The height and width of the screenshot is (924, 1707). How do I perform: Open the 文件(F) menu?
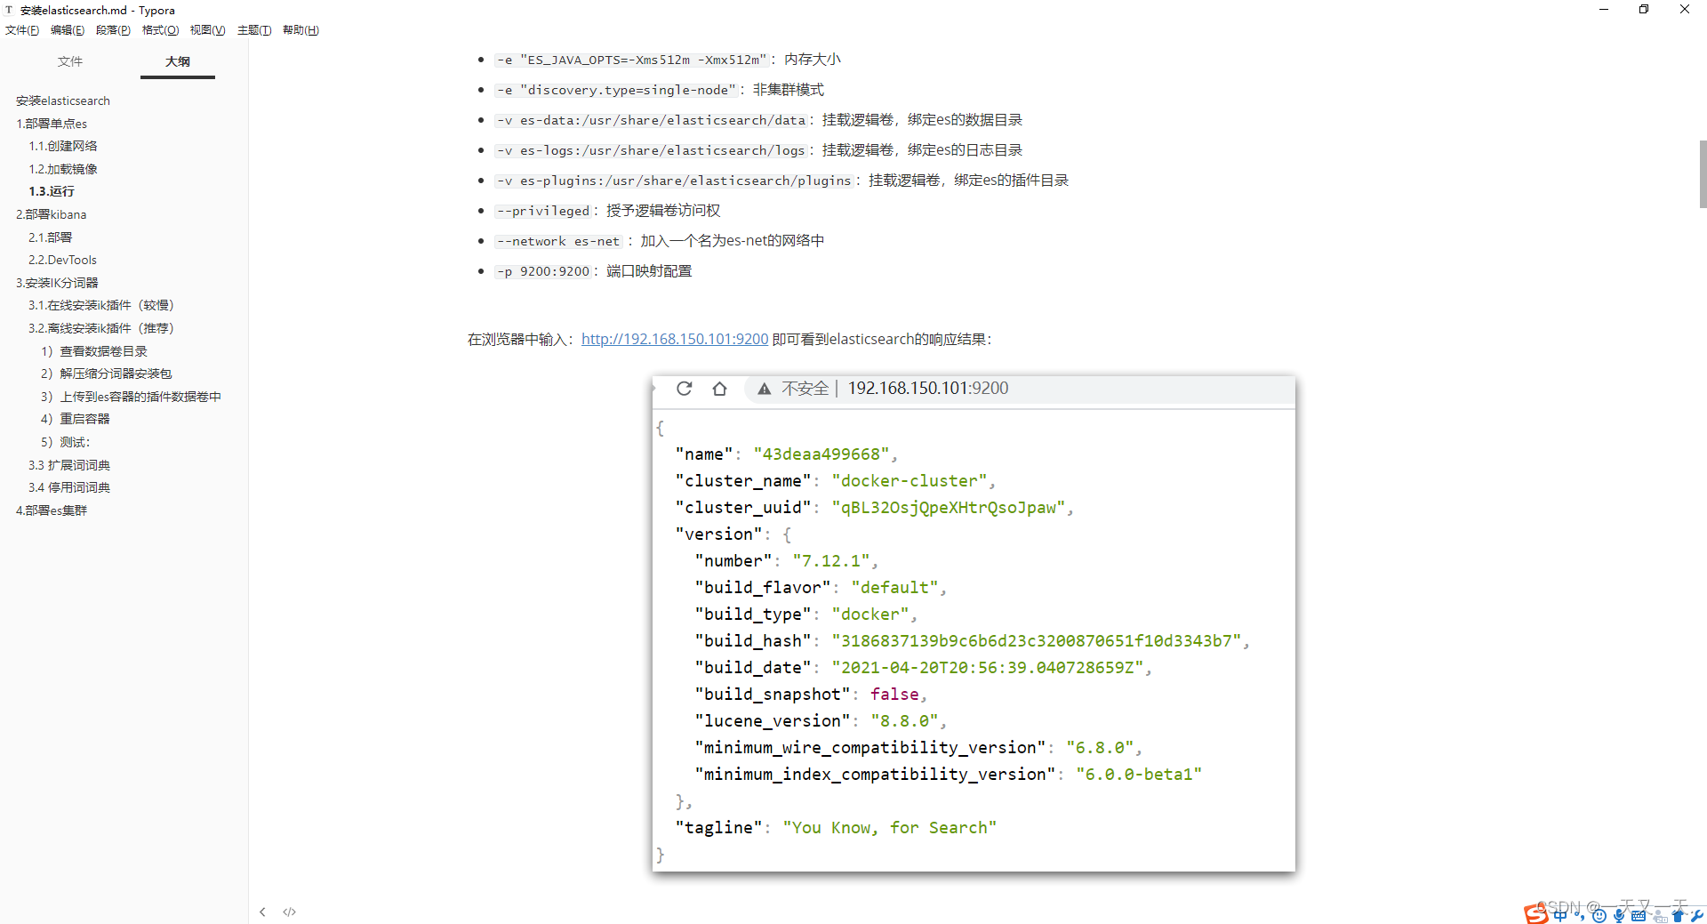click(22, 30)
